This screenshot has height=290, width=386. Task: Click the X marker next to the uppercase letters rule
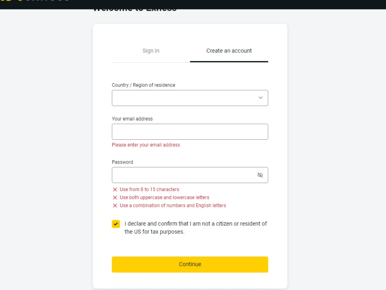(x=115, y=197)
